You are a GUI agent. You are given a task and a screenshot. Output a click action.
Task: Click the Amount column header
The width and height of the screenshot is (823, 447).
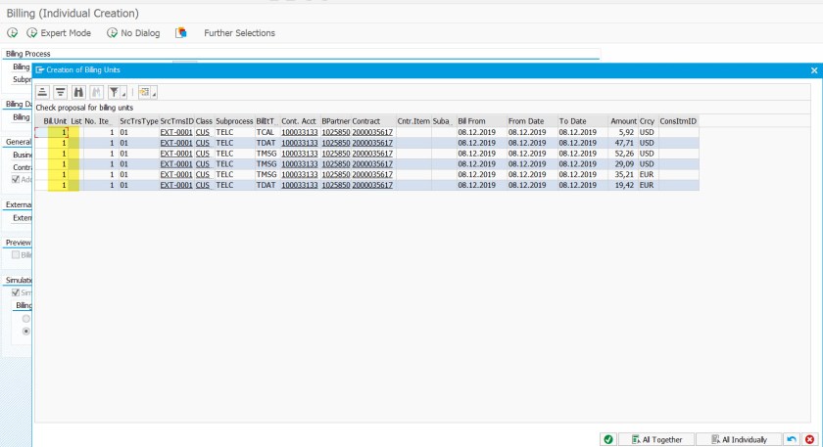click(623, 120)
